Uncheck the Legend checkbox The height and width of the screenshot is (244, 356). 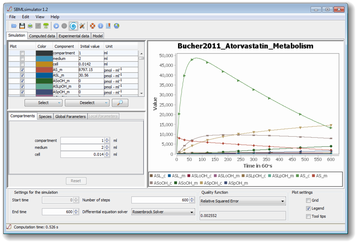coord(308,208)
